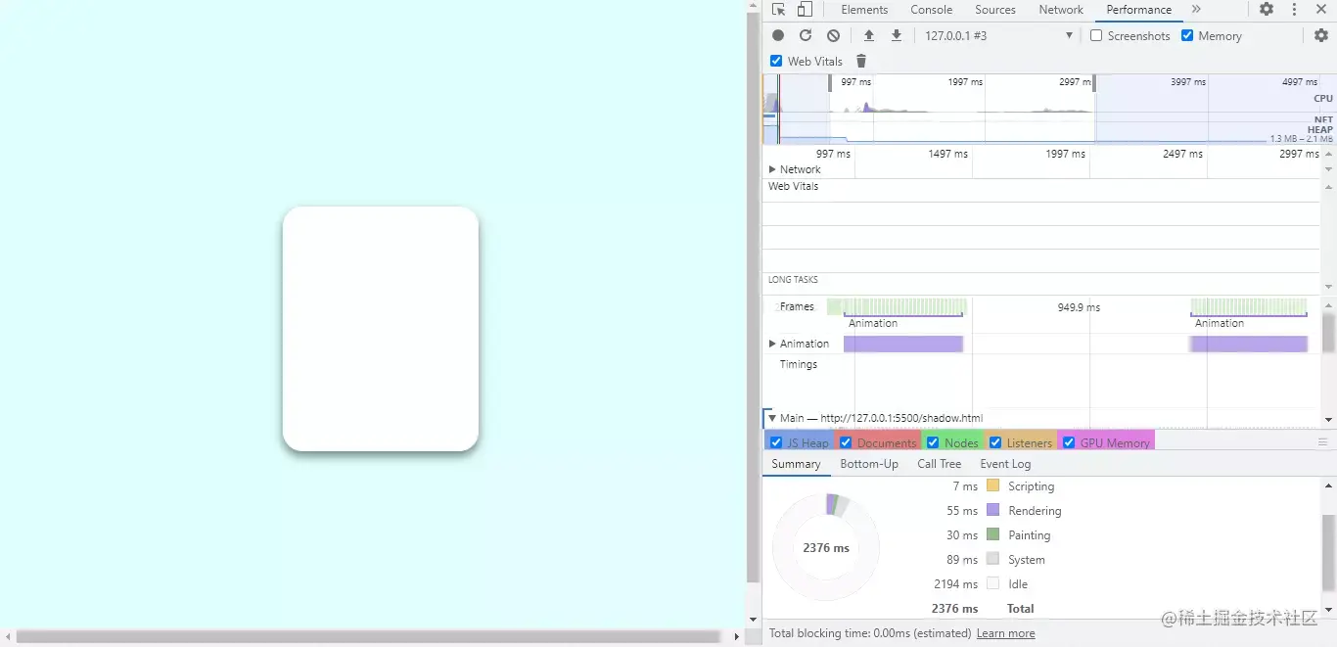The width and height of the screenshot is (1337, 647).
Task: Select the Performance tab
Action: coord(1138,10)
